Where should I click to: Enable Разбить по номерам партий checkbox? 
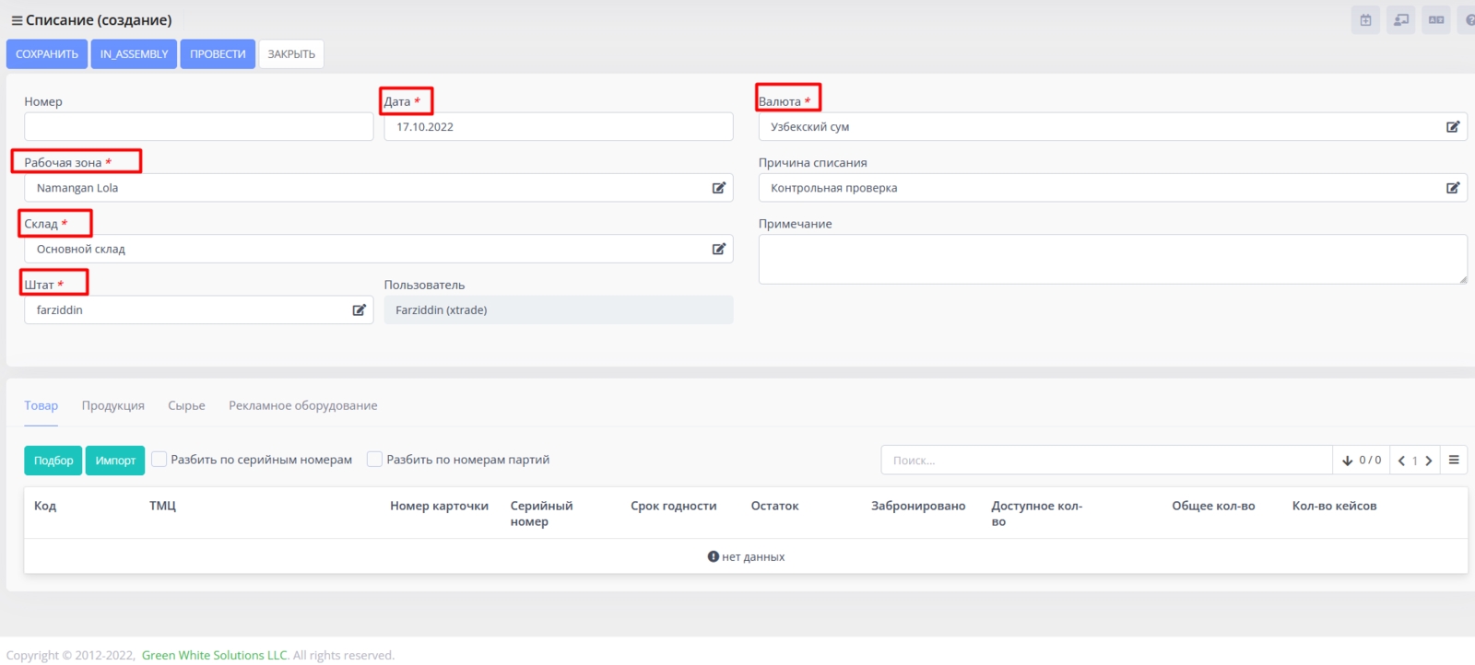pyautogui.click(x=374, y=459)
